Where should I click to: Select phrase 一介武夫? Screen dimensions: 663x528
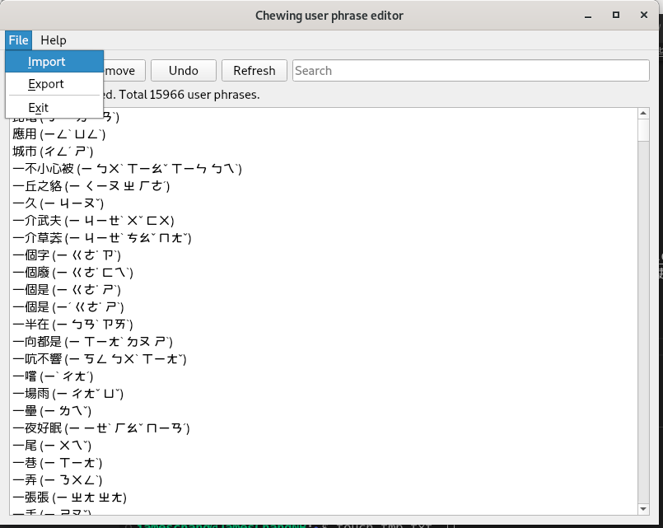pos(324,221)
